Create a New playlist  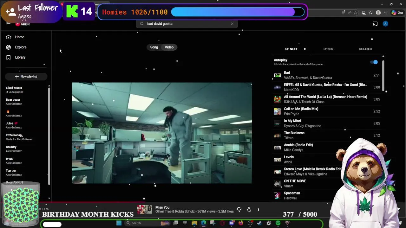(x=26, y=76)
